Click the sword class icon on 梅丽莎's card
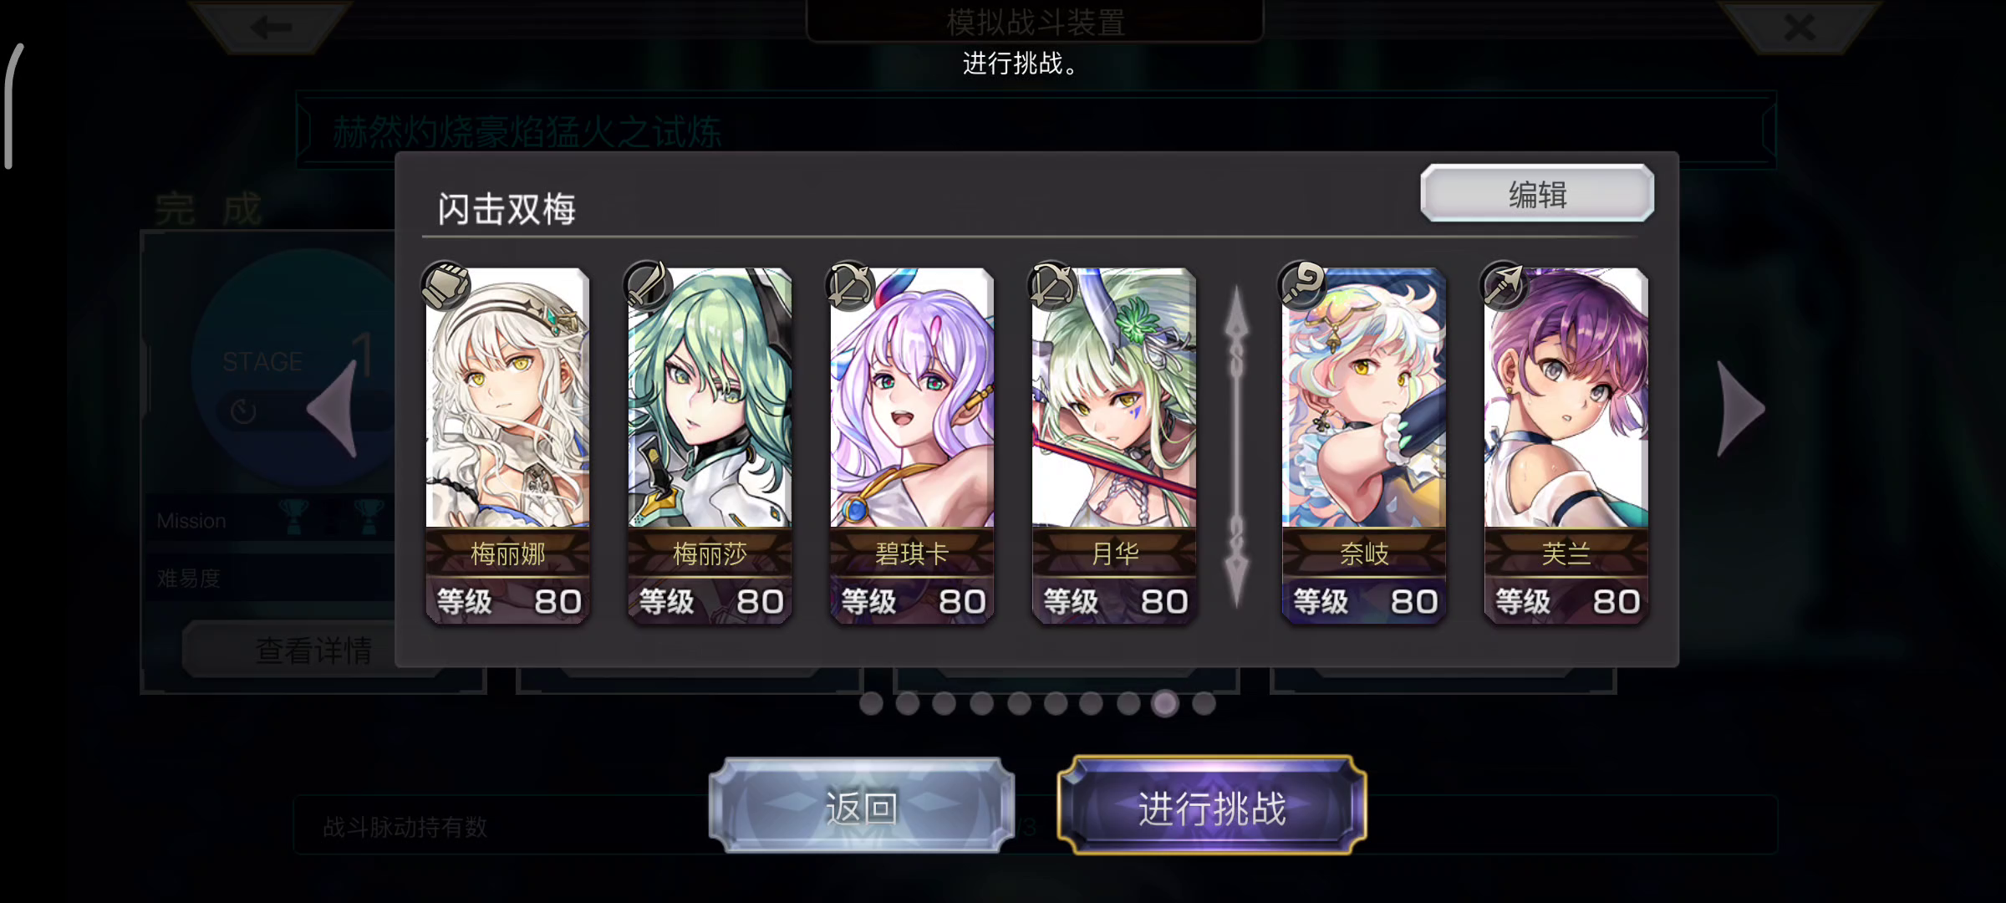Screen dimensions: 2006x903 coord(648,285)
